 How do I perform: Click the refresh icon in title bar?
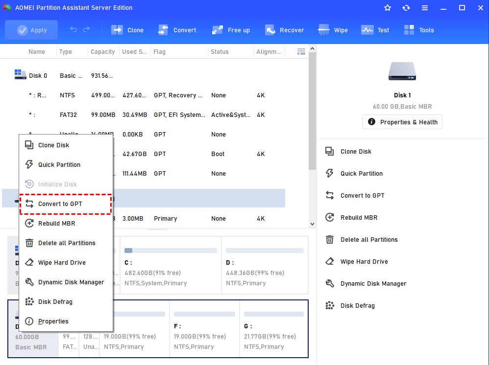tap(406, 8)
